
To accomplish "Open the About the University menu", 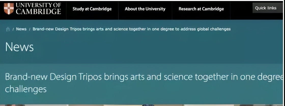I will pyautogui.click(x=145, y=9).
